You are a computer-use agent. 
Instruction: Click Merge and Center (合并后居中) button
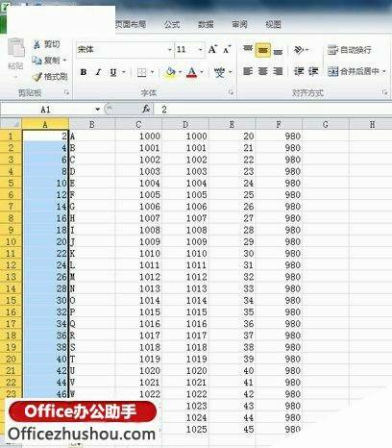[354, 71]
